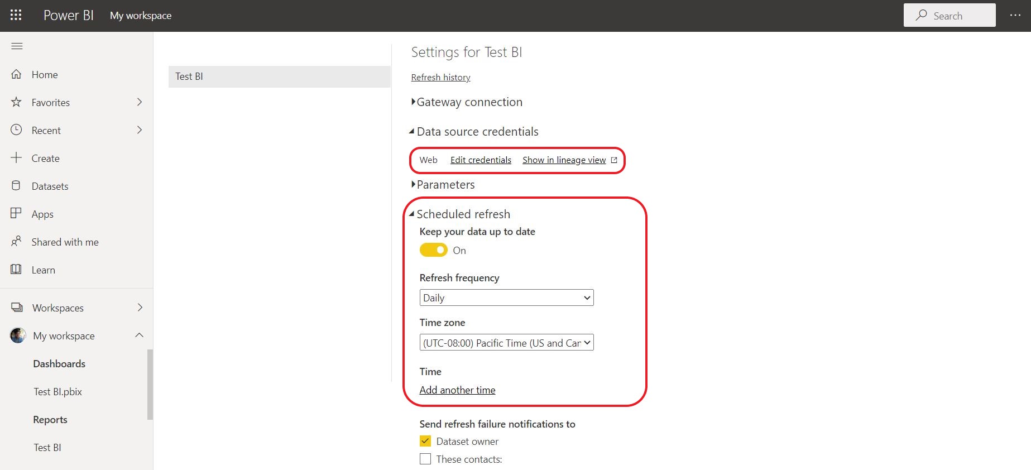
Task: Open the Refresh frequency Daily dropdown
Action: point(506,298)
